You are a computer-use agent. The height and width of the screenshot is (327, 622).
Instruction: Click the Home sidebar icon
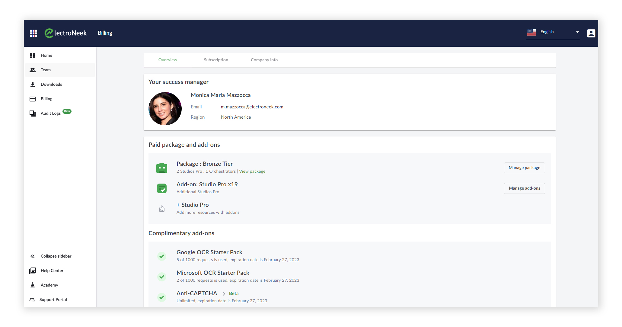coord(33,55)
